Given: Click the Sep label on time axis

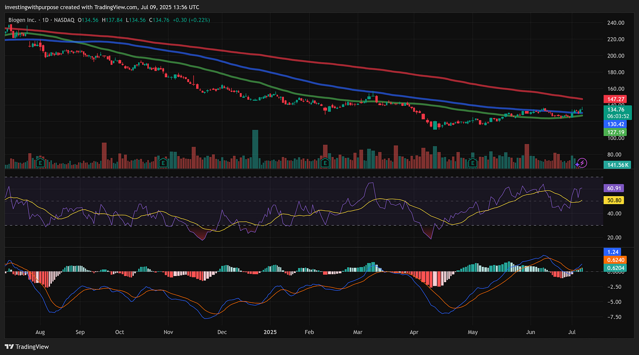Looking at the screenshot, I should click(x=80, y=332).
